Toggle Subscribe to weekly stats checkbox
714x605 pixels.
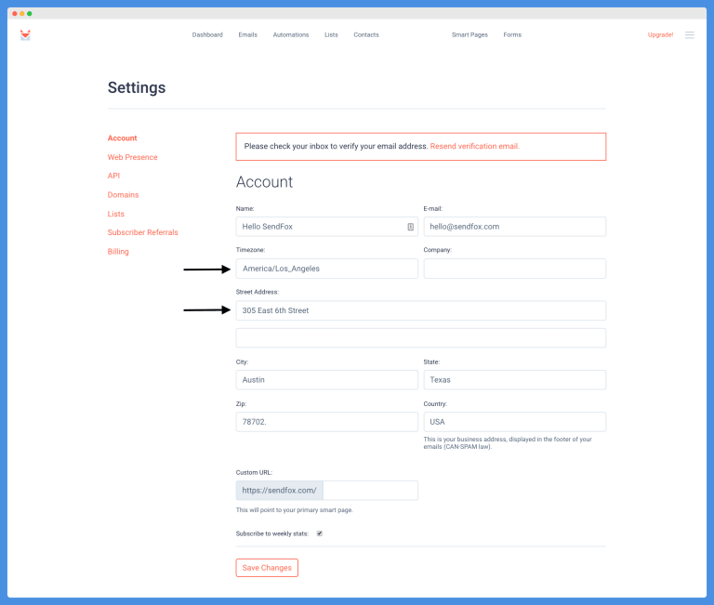click(x=320, y=533)
